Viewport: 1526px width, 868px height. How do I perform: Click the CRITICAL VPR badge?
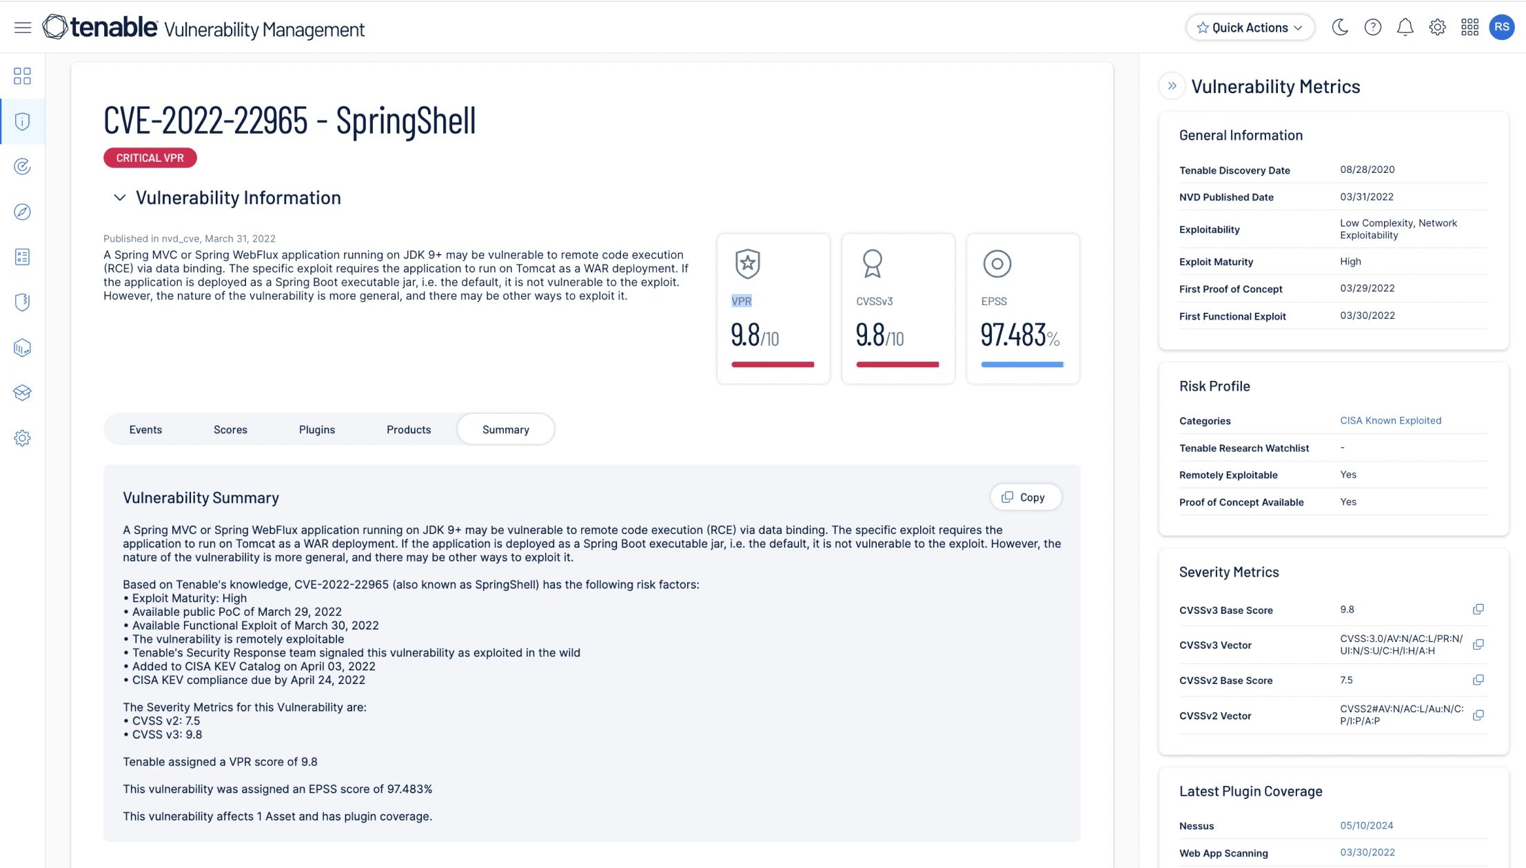tap(150, 158)
